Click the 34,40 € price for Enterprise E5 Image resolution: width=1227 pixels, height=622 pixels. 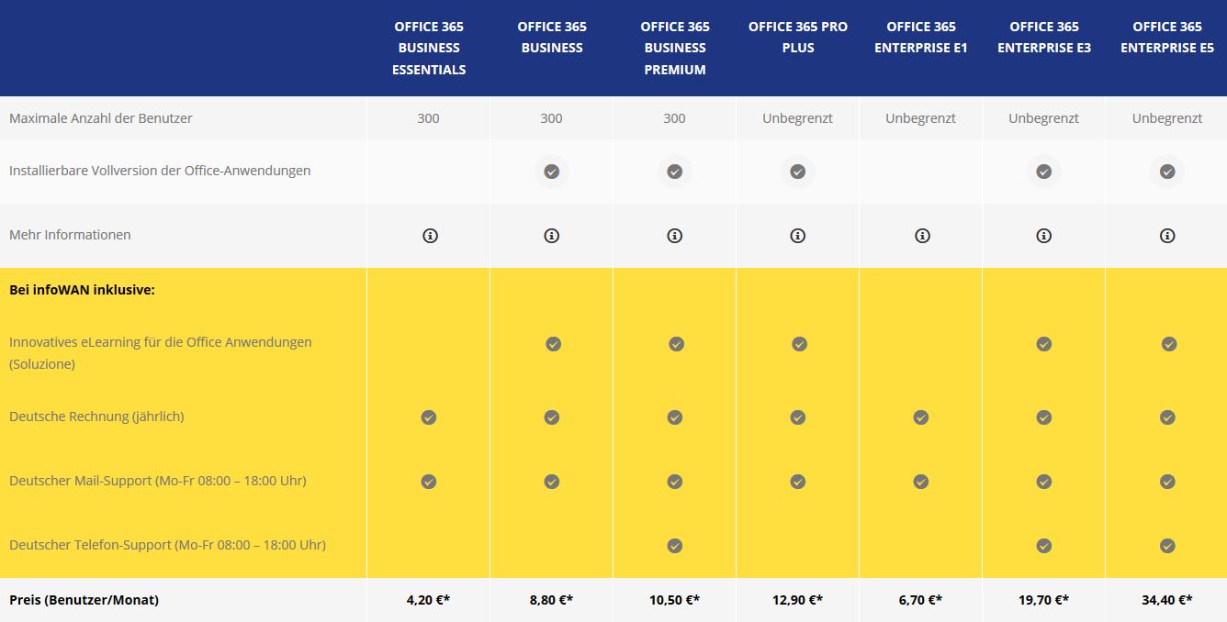pyautogui.click(x=1167, y=600)
